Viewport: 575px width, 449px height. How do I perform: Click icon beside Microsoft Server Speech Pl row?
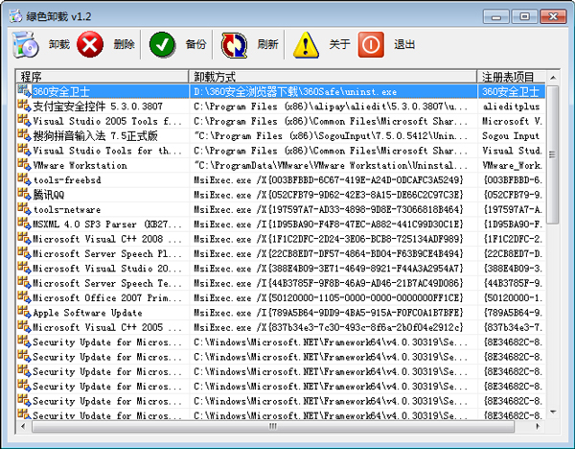[24, 253]
